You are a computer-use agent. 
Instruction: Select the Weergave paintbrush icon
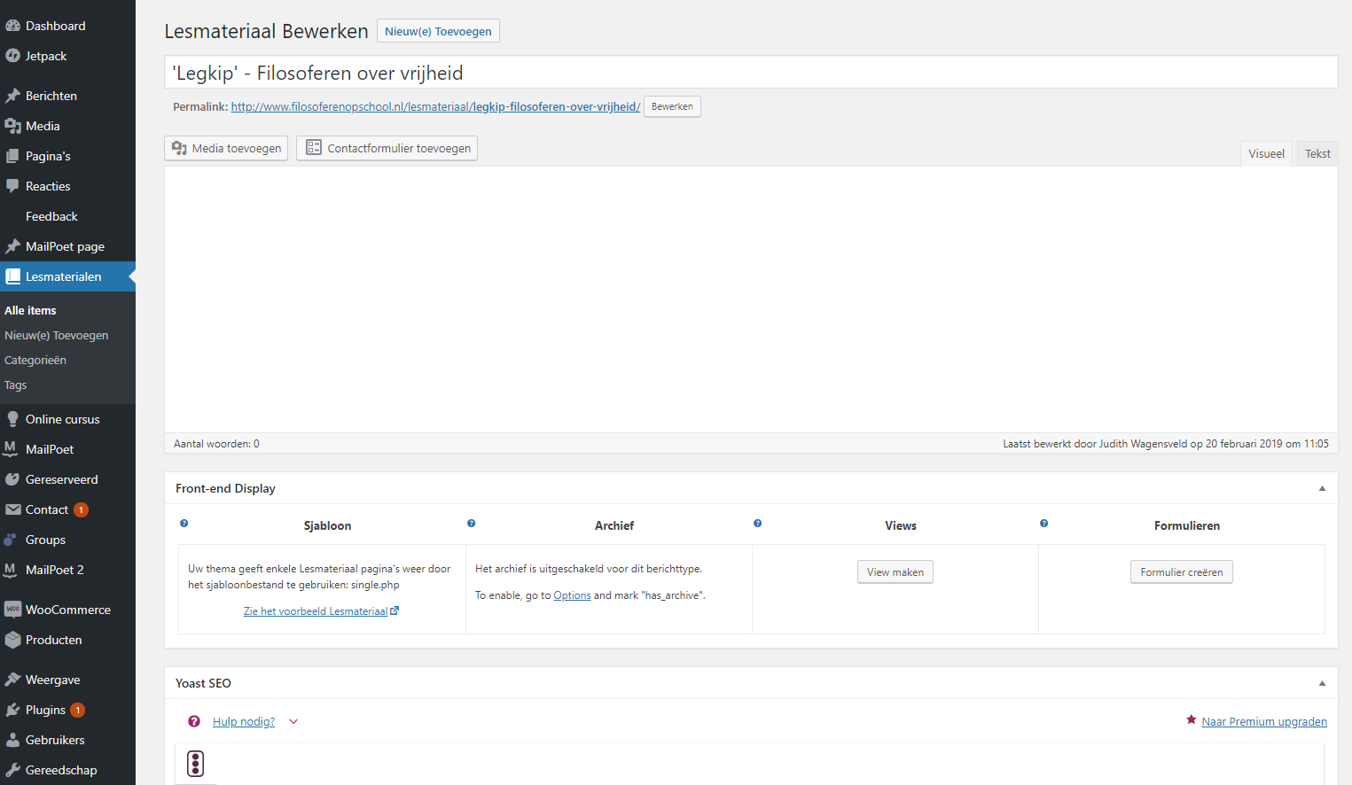point(13,679)
